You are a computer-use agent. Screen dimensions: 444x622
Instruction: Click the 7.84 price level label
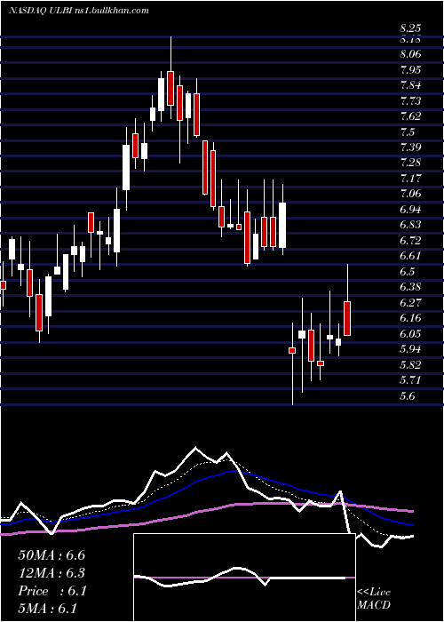pos(410,85)
